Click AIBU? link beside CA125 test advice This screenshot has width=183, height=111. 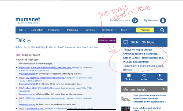pyautogui.click(x=21, y=98)
